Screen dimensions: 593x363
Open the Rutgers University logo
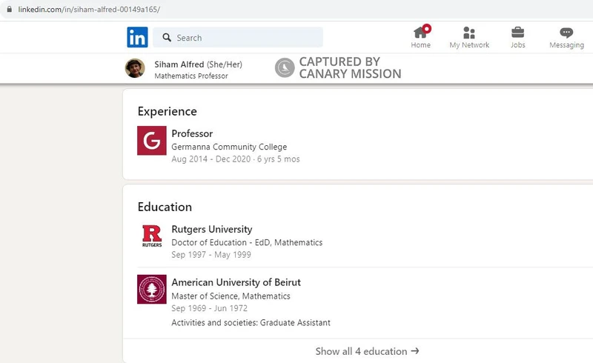152,236
